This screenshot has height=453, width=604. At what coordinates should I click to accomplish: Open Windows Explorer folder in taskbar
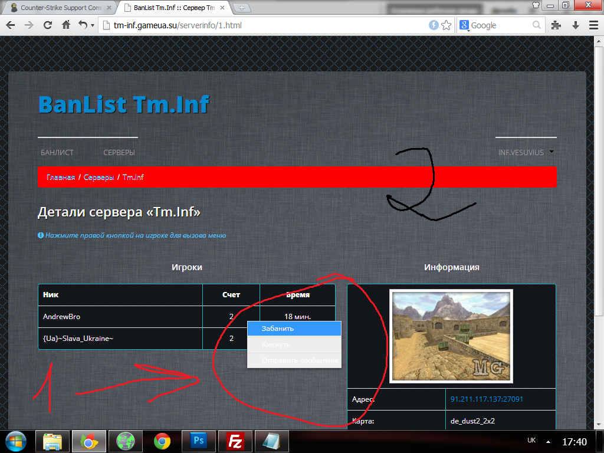tap(52, 441)
